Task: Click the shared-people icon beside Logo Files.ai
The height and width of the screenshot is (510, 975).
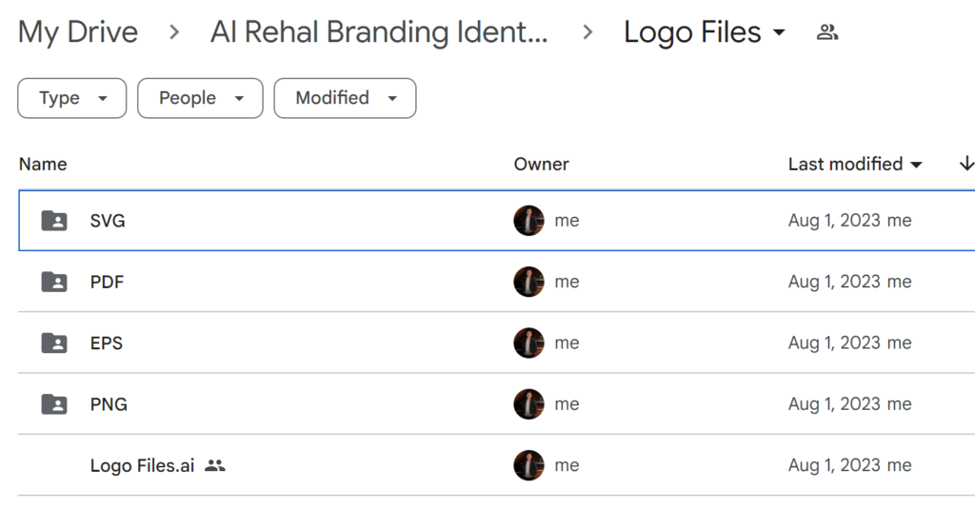Action: pos(215,465)
